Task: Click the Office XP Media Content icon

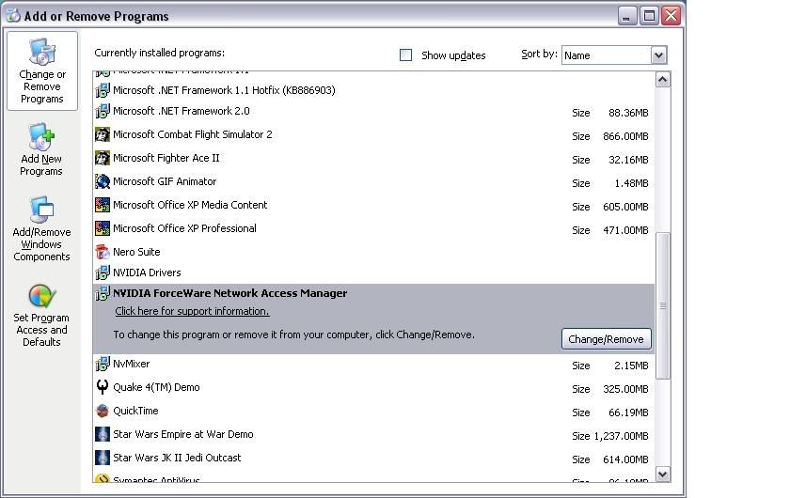Action: tap(103, 205)
